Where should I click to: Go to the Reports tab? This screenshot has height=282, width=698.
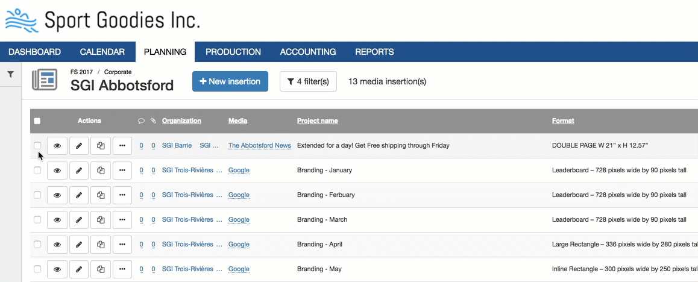[x=374, y=52]
